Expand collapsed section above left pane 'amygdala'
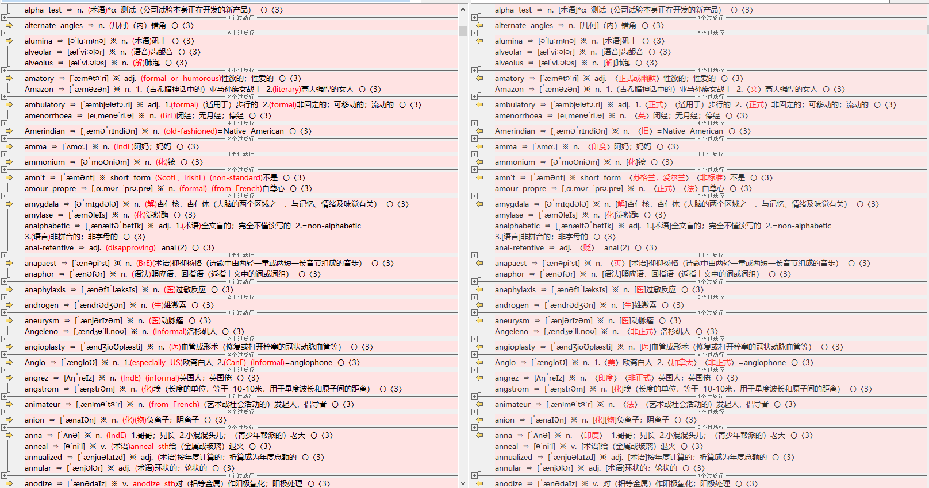Screen dimensions: 929x488 (x=4, y=196)
